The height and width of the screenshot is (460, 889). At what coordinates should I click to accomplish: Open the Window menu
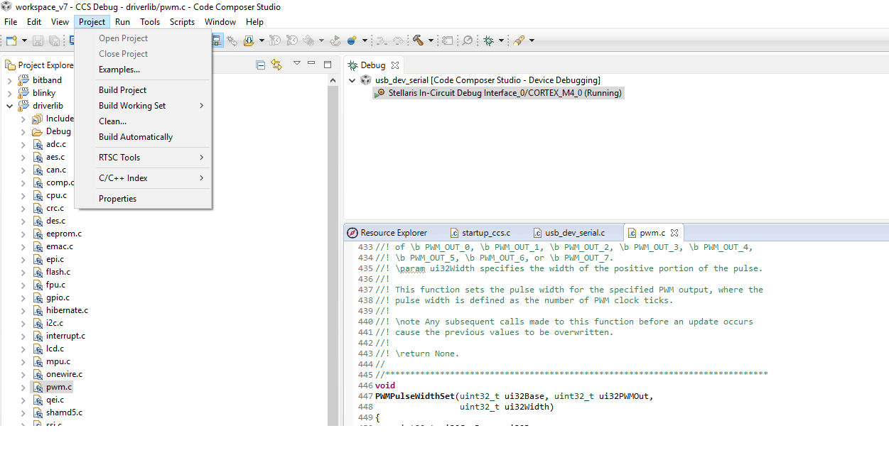pos(220,22)
